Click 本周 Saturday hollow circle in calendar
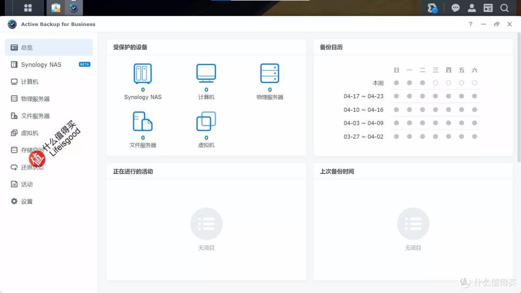 coord(475,82)
